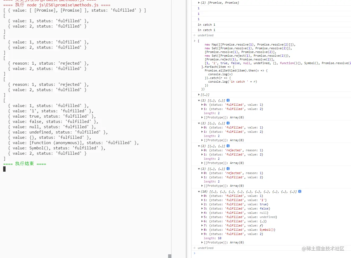Click the "value: [ [Promise], [Promise] ]" terminal line
This screenshot has width=351, height=258.
75,10
